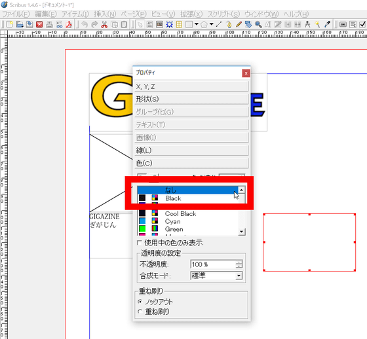Click the color list scroll-up arrow

[241, 190]
